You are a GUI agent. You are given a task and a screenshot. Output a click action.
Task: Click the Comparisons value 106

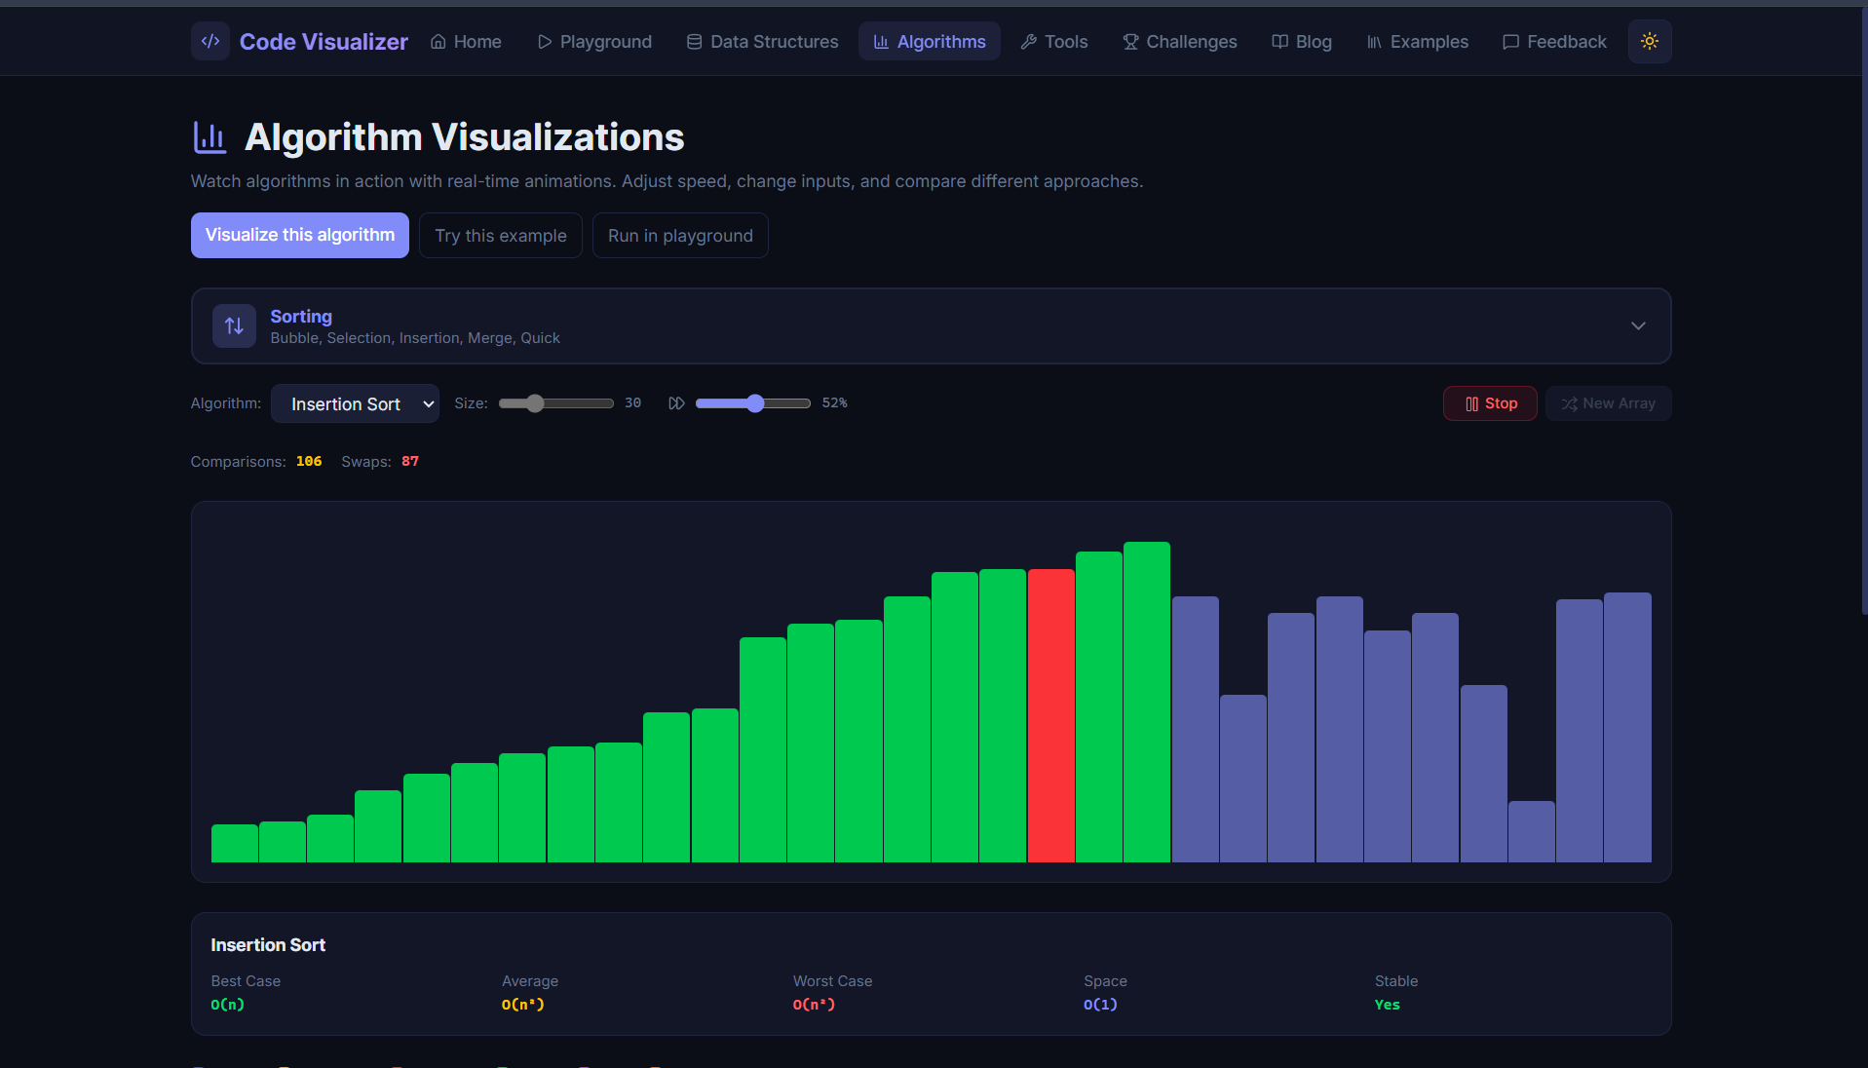[x=309, y=461]
